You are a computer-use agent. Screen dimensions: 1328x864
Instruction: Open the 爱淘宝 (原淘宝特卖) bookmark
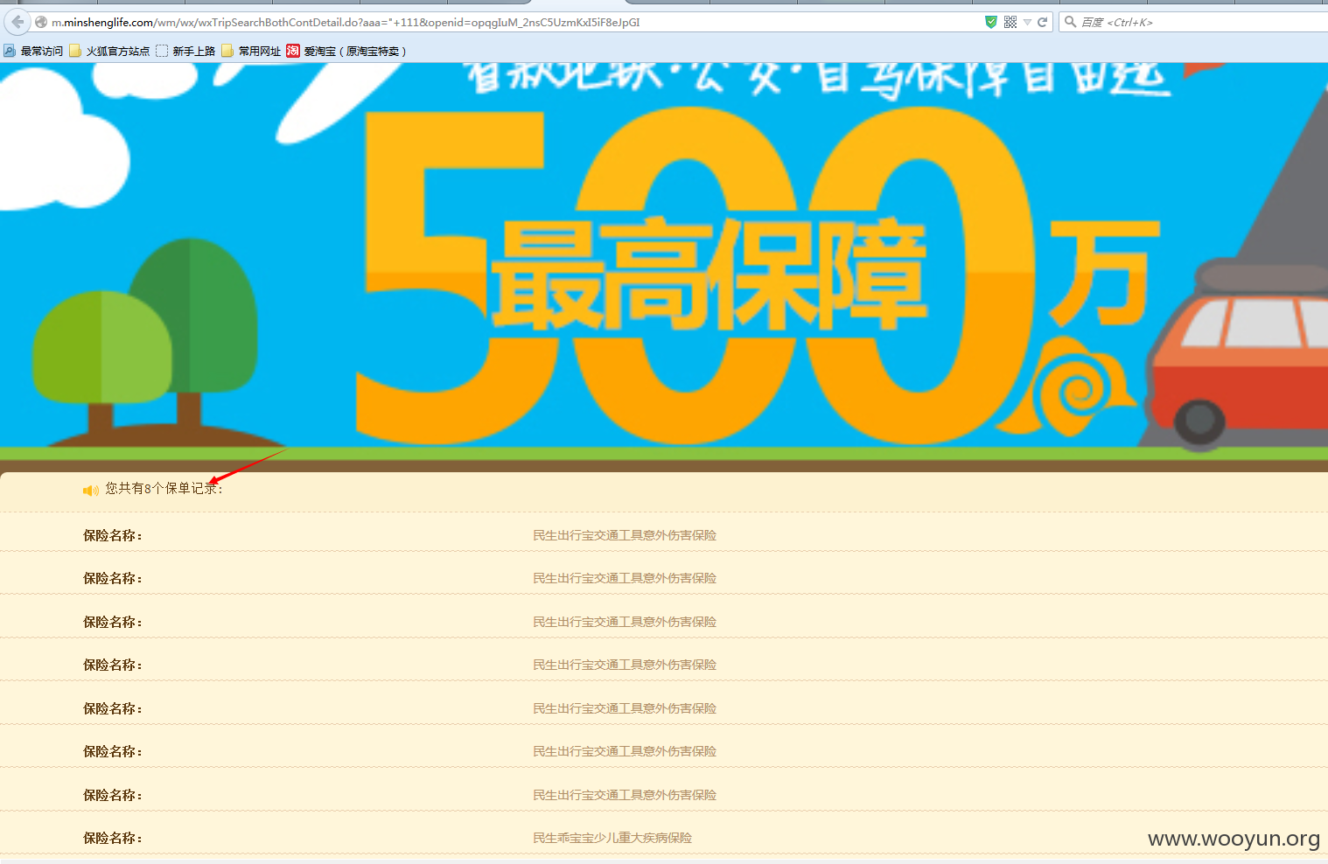346,51
